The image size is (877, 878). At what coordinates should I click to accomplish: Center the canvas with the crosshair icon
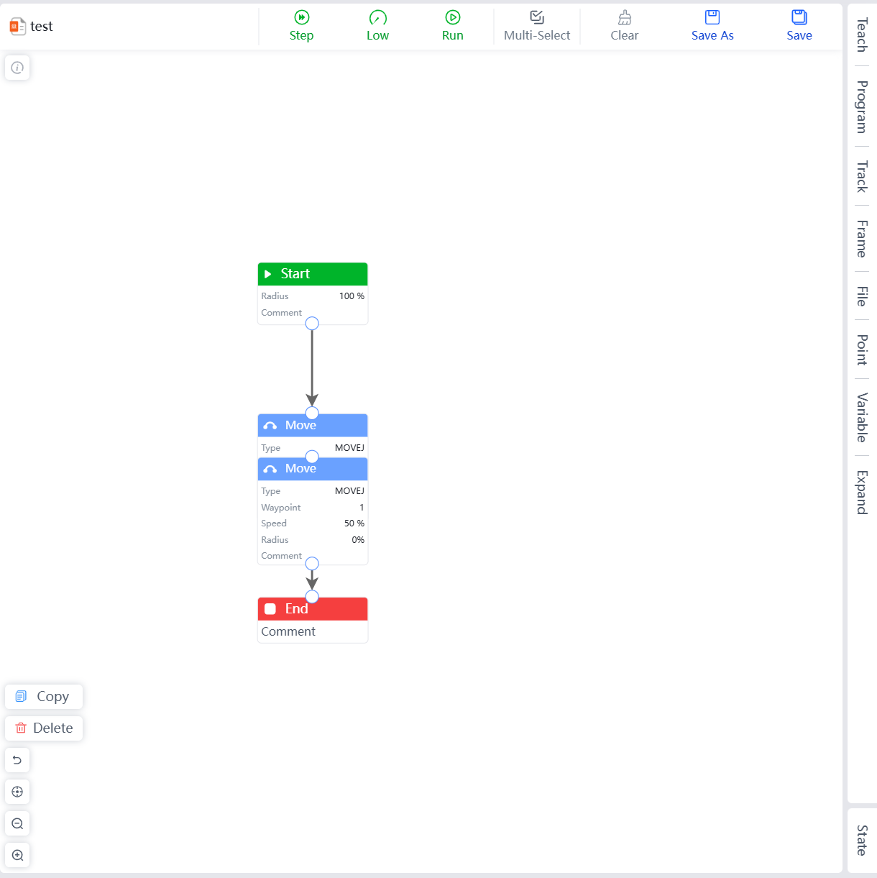pyautogui.click(x=17, y=792)
